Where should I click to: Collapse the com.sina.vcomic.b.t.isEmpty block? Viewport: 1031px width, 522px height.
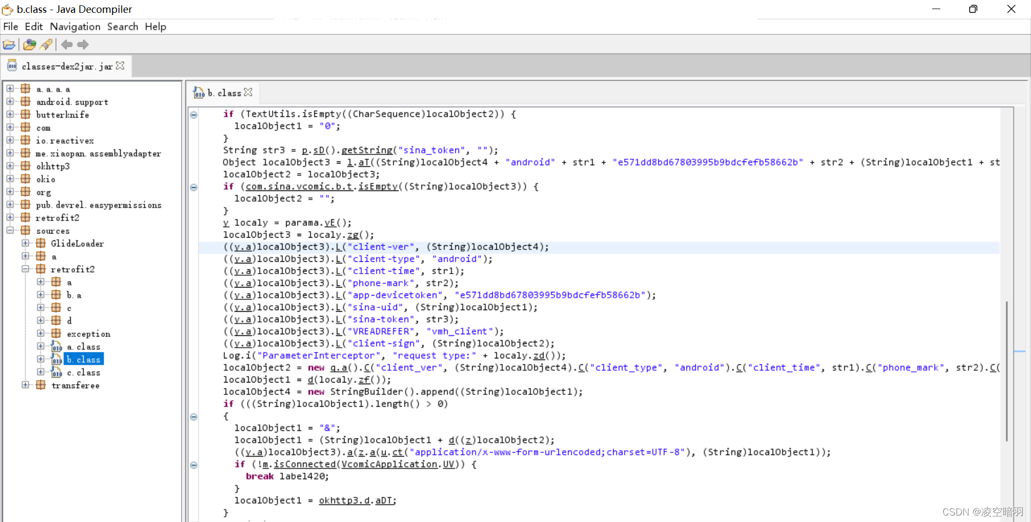pyautogui.click(x=194, y=187)
